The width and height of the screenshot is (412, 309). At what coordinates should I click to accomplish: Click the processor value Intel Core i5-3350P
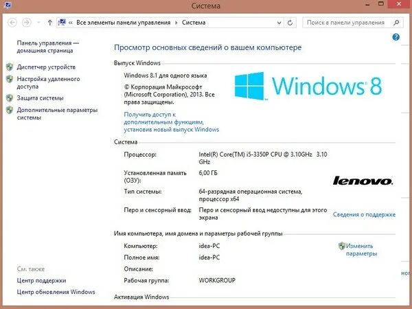pyautogui.click(x=263, y=158)
